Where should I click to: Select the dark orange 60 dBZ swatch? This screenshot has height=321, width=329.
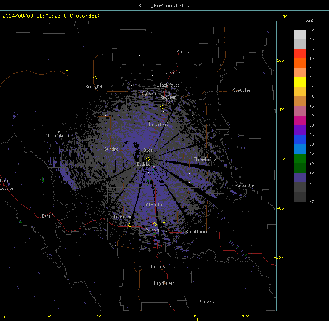point(300,63)
